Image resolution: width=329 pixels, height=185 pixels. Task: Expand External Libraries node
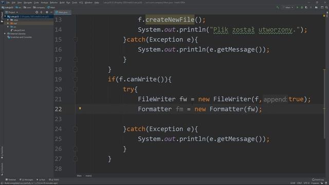[x=5, y=33]
